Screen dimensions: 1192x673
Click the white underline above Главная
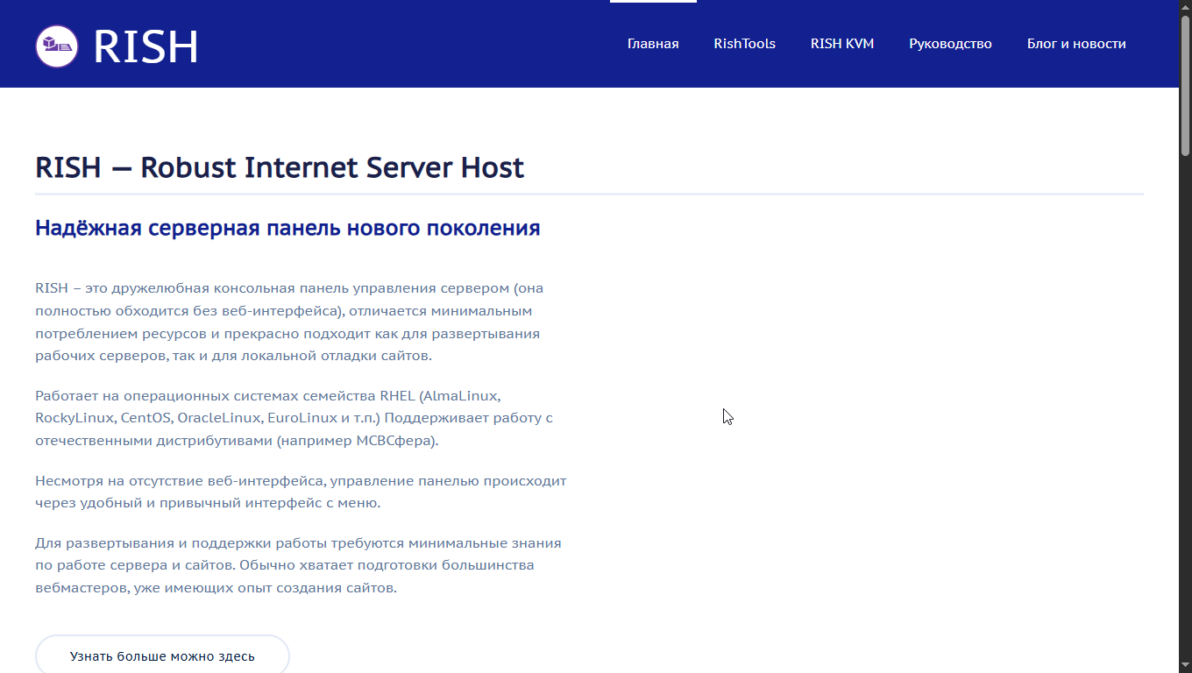(x=653, y=3)
